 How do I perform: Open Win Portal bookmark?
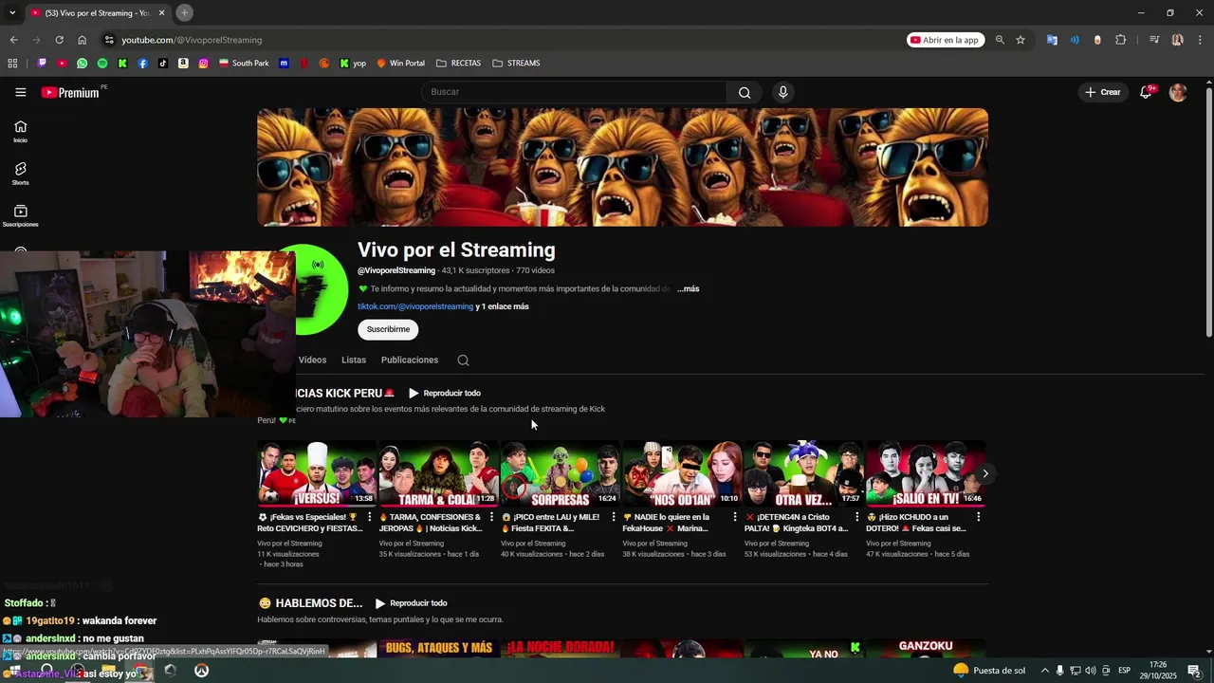tap(401, 64)
